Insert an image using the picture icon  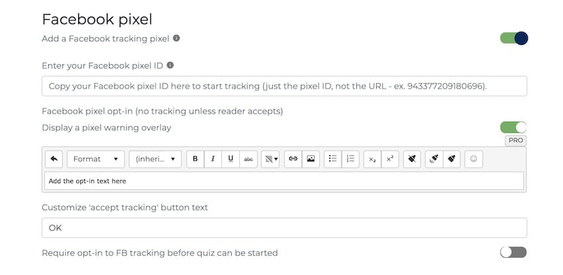coord(311,159)
